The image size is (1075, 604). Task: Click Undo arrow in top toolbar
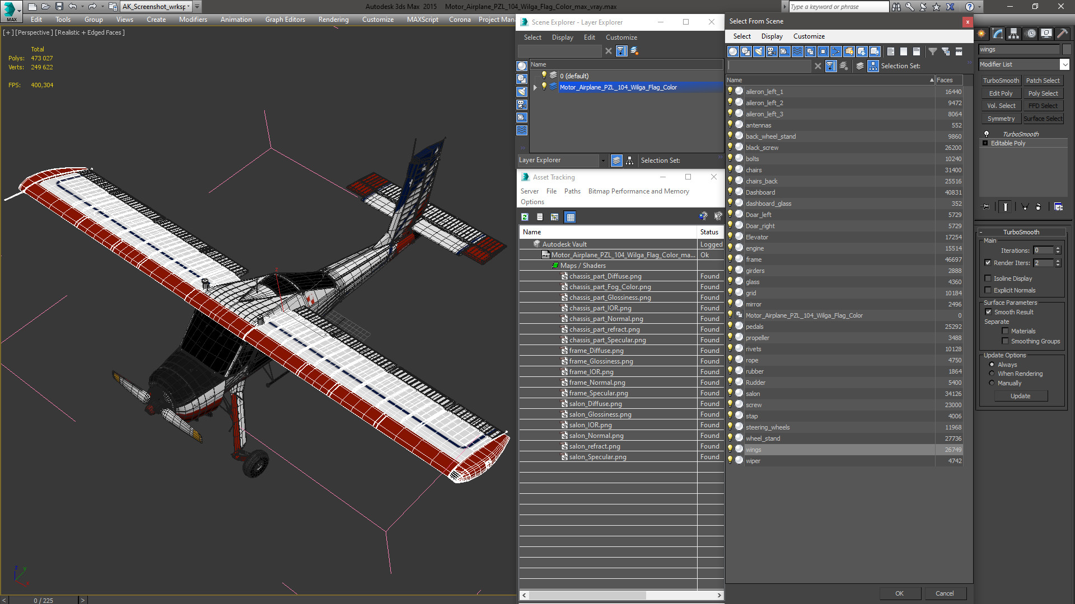pos(72,7)
